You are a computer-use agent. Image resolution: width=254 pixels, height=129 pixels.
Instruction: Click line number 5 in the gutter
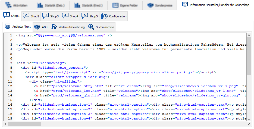tap(11, 54)
